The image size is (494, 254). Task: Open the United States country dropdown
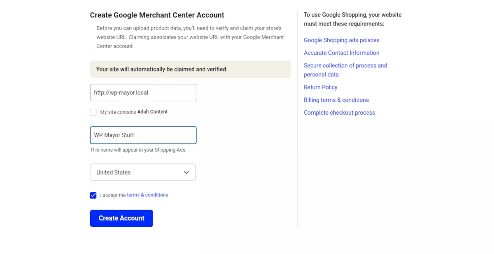tap(143, 172)
